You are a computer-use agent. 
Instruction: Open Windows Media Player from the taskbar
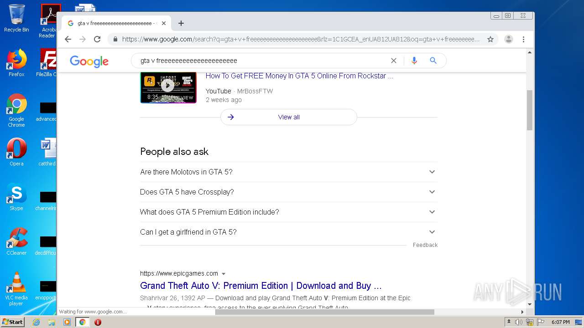tap(67, 322)
